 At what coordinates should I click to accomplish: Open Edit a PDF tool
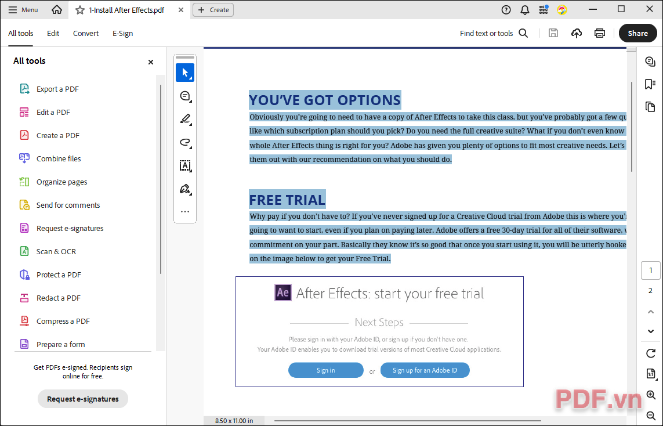45,112
